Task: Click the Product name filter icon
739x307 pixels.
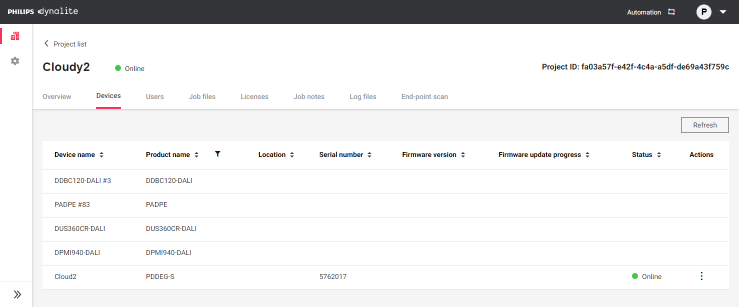Action: tap(217, 154)
